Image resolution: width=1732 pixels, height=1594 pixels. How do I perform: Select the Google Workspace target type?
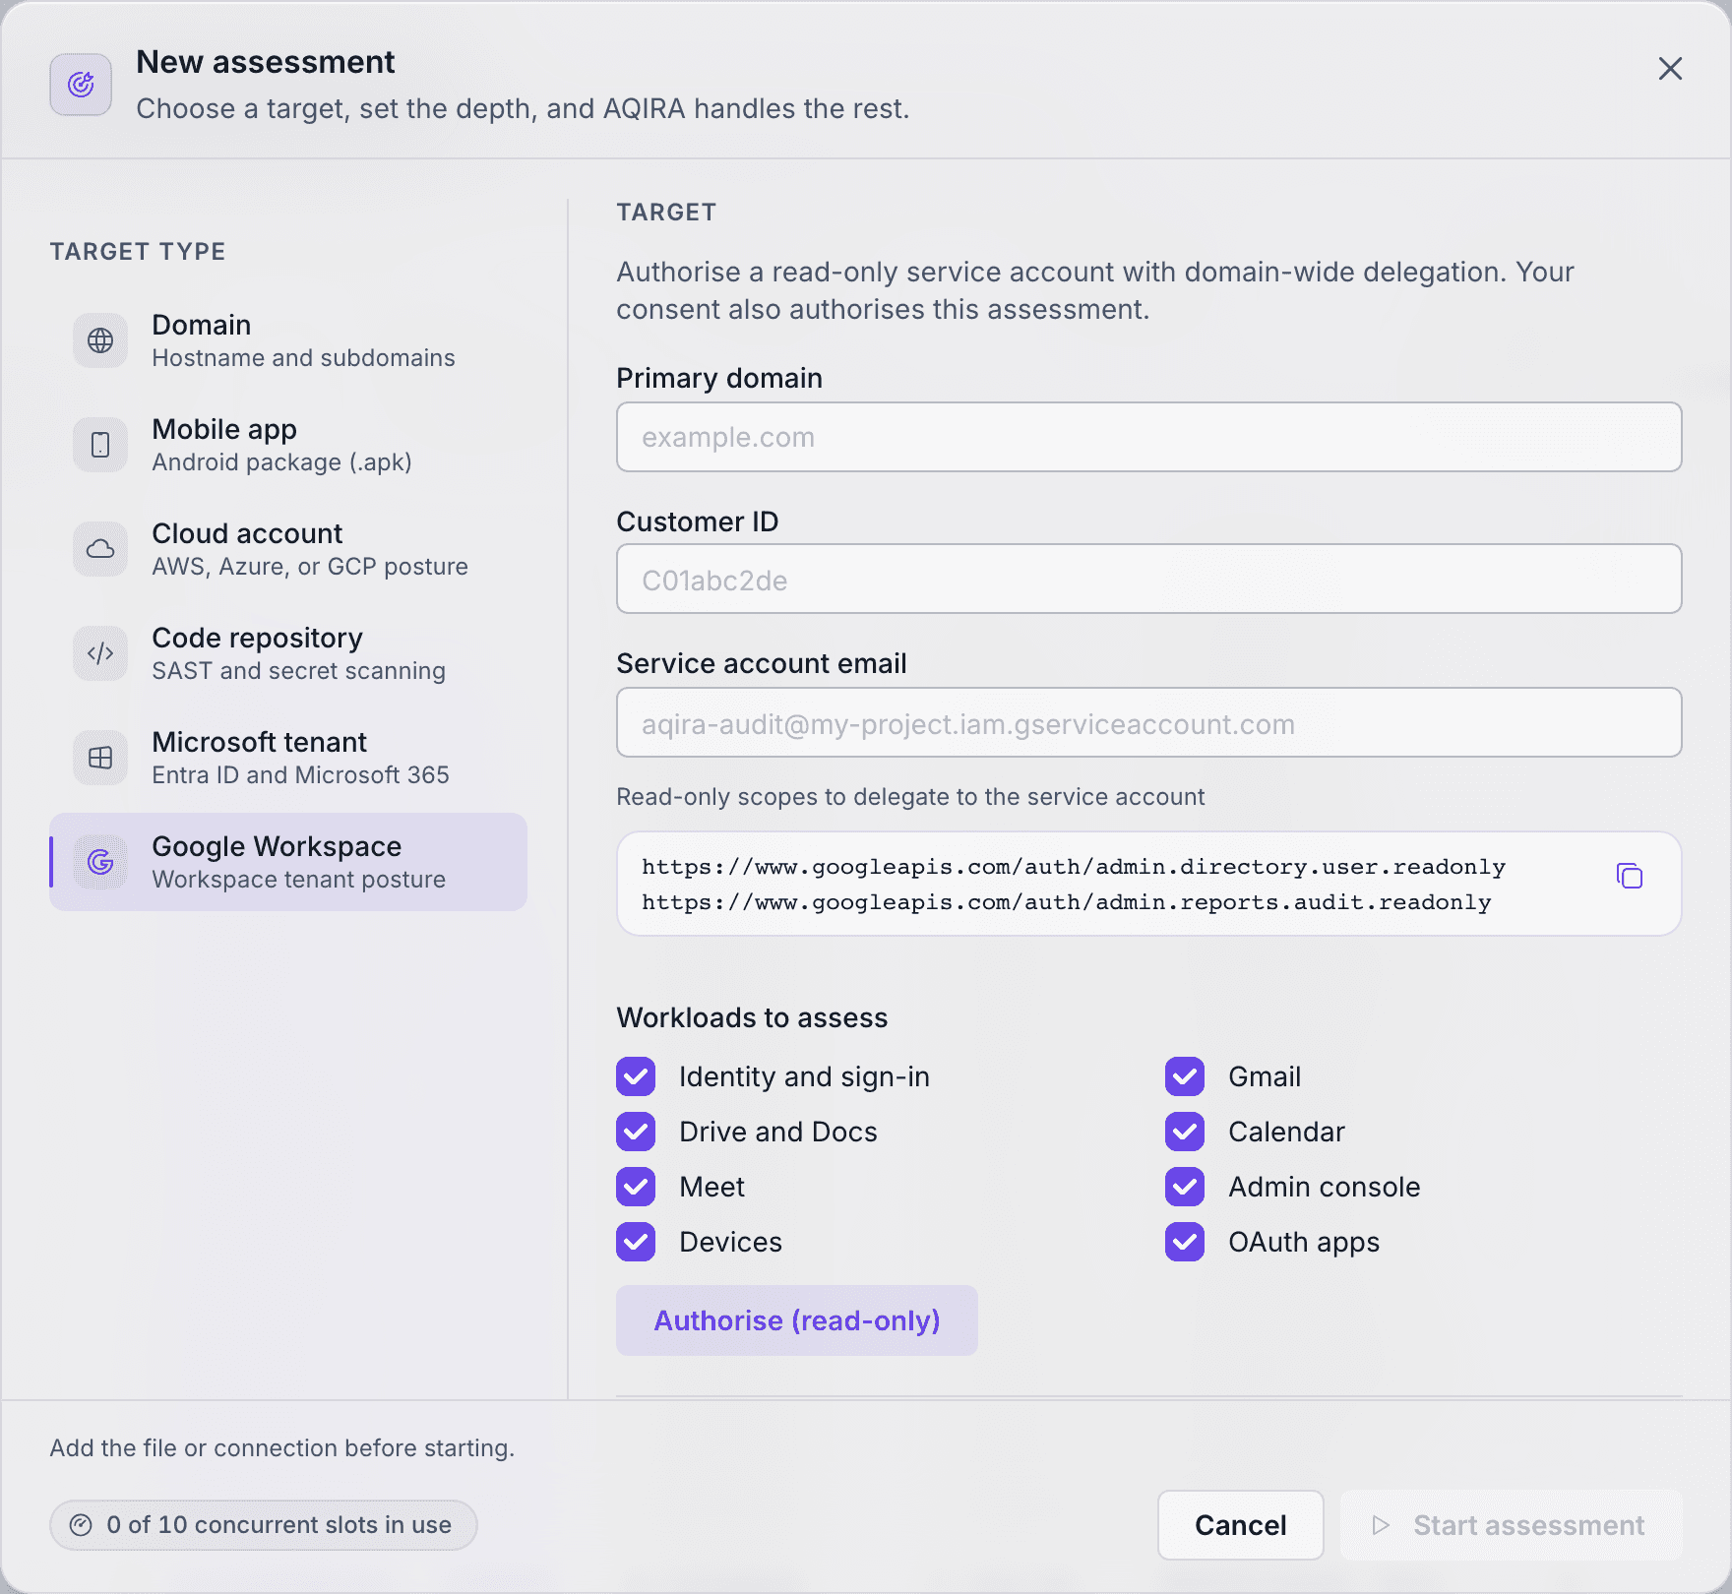click(x=288, y=862)
